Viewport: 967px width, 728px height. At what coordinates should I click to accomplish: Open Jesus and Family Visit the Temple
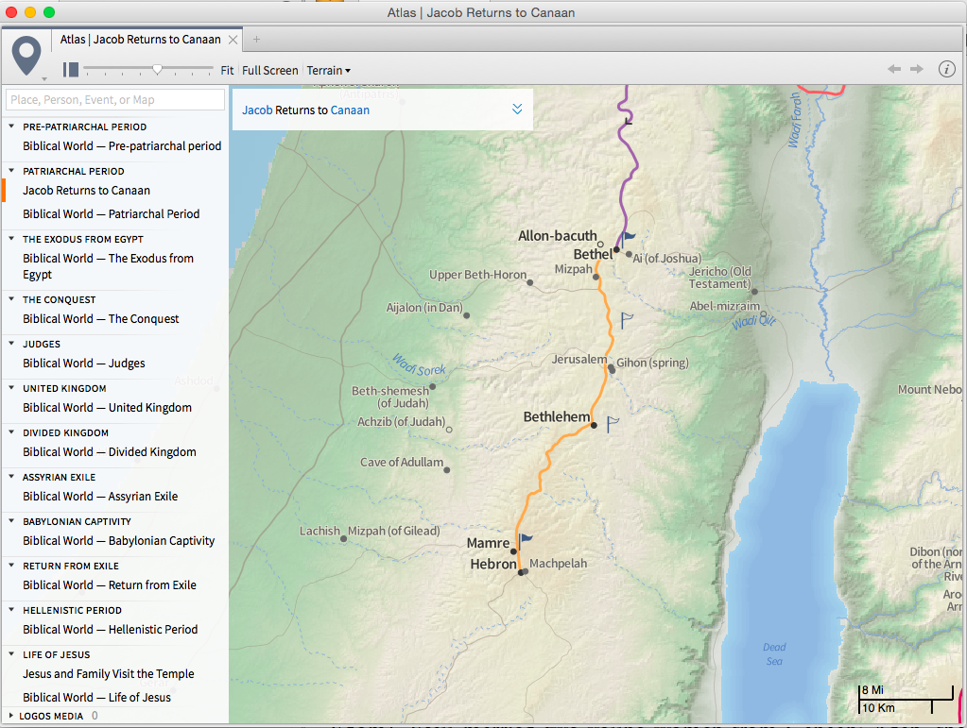pyautogui.click(x=109, y=674)
